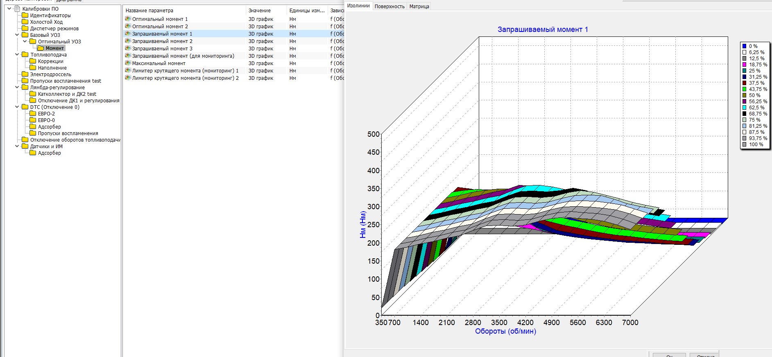Click the Отмена button
The width and height of the screenshot is (772, 357).
tap(704, 355)
